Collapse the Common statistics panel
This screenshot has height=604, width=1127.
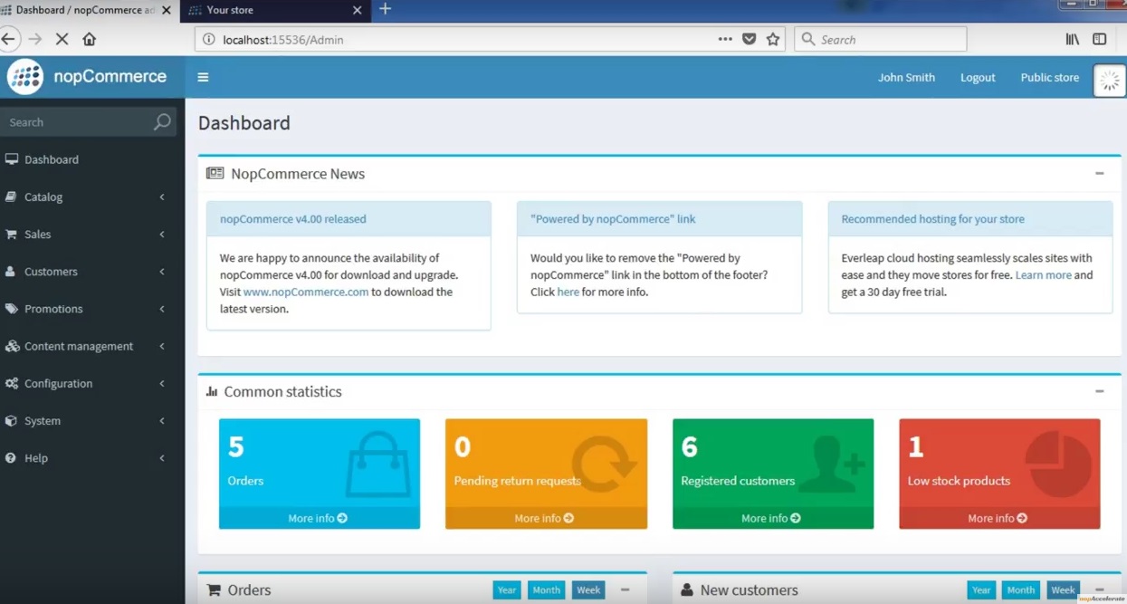coord(1099,391)
